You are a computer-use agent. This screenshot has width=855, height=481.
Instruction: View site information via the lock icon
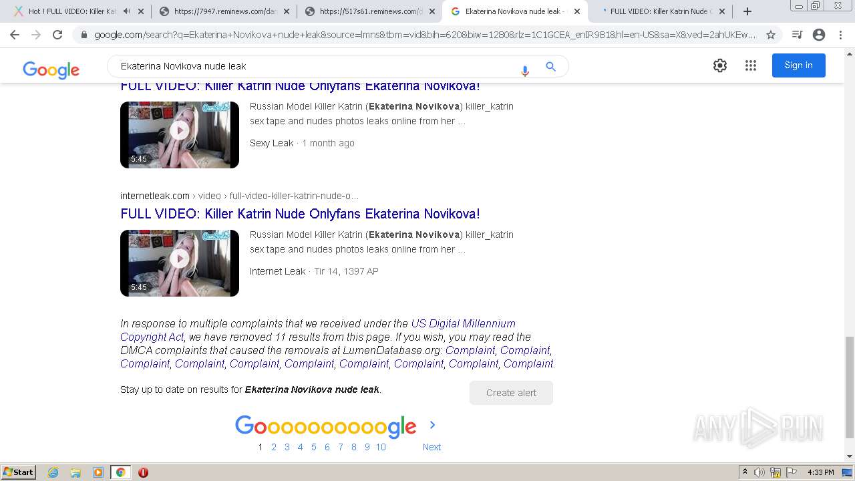83,35
